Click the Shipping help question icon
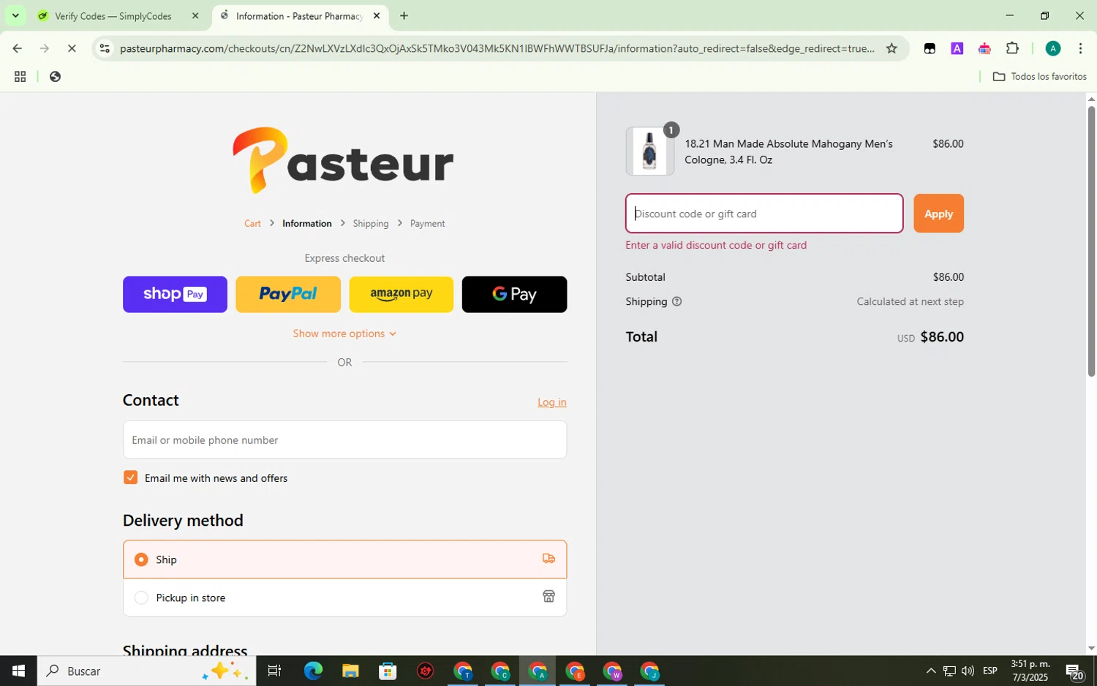 pos(676,301)
